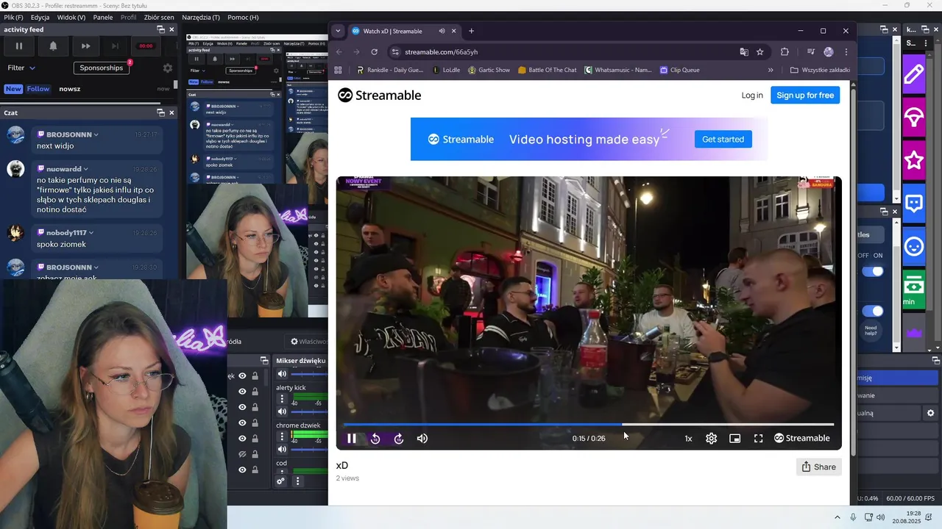Pause the Streamable video

(352, 439)
